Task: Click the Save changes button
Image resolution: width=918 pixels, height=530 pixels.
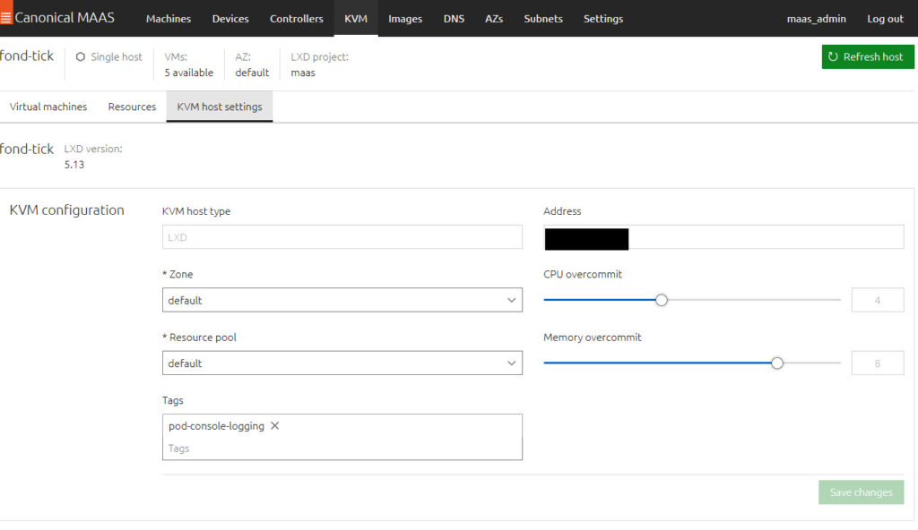Action: (862, 492)
